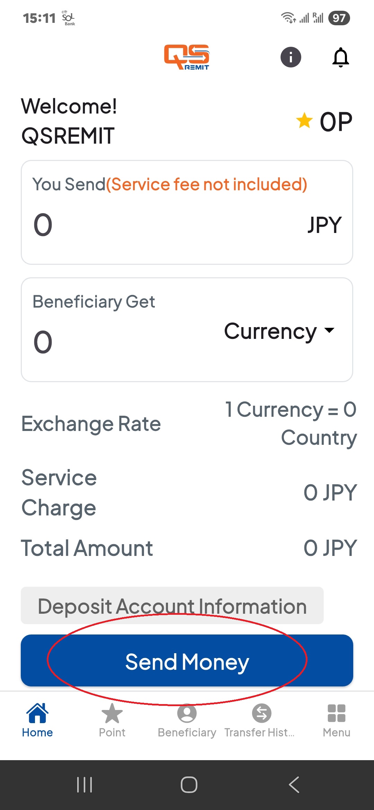Tap the info icon in header
Viewport: 374px width, 810px height.
(291, 57)
